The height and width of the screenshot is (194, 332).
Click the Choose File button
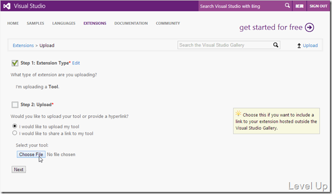click(x=31, y=154)
